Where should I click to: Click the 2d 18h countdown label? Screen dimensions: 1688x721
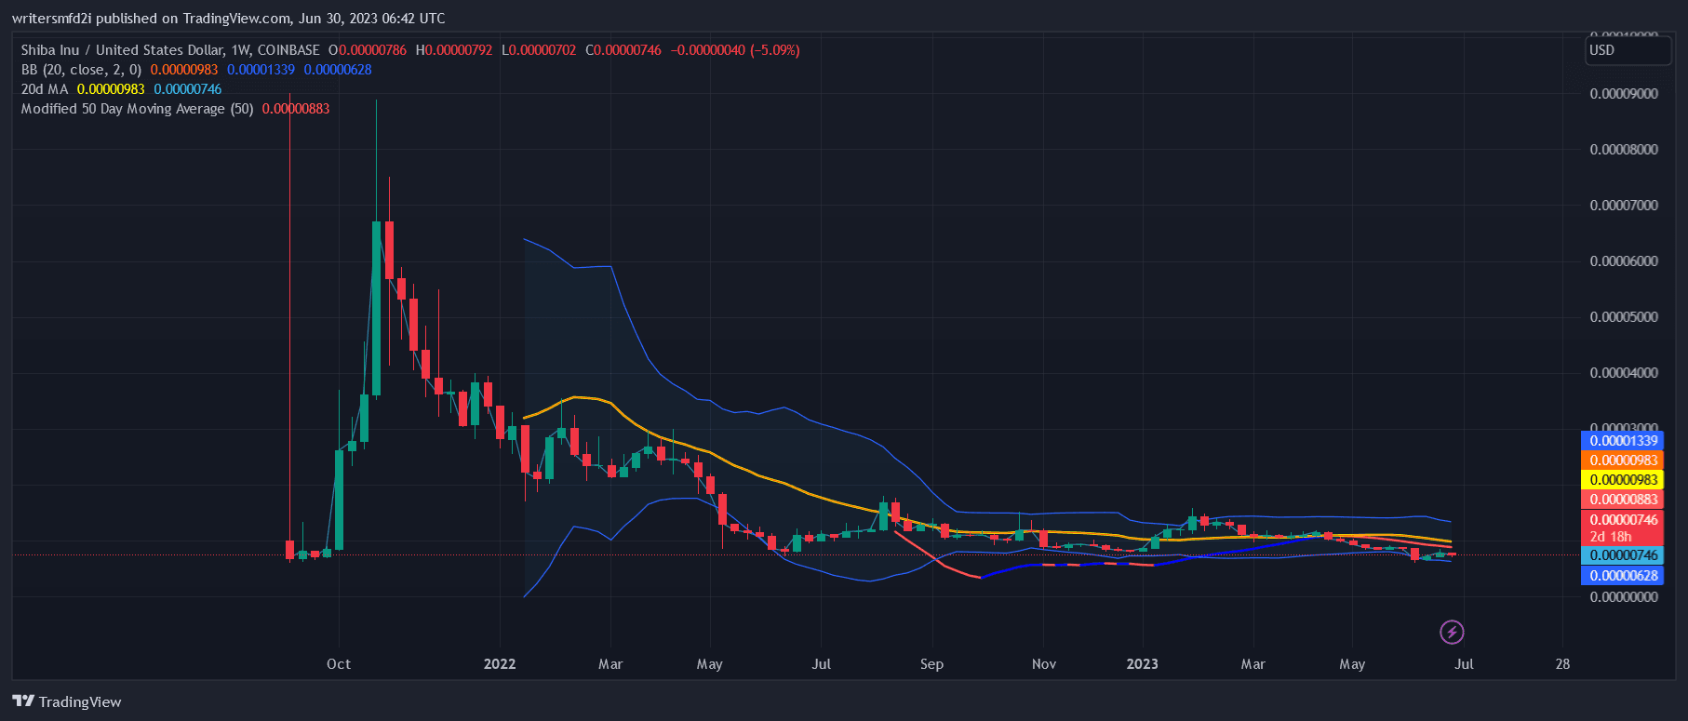(1610, 537)
